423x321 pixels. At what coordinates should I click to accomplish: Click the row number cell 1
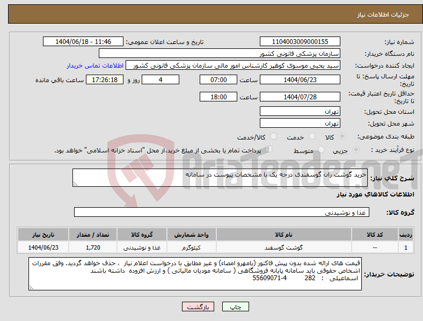406,247
